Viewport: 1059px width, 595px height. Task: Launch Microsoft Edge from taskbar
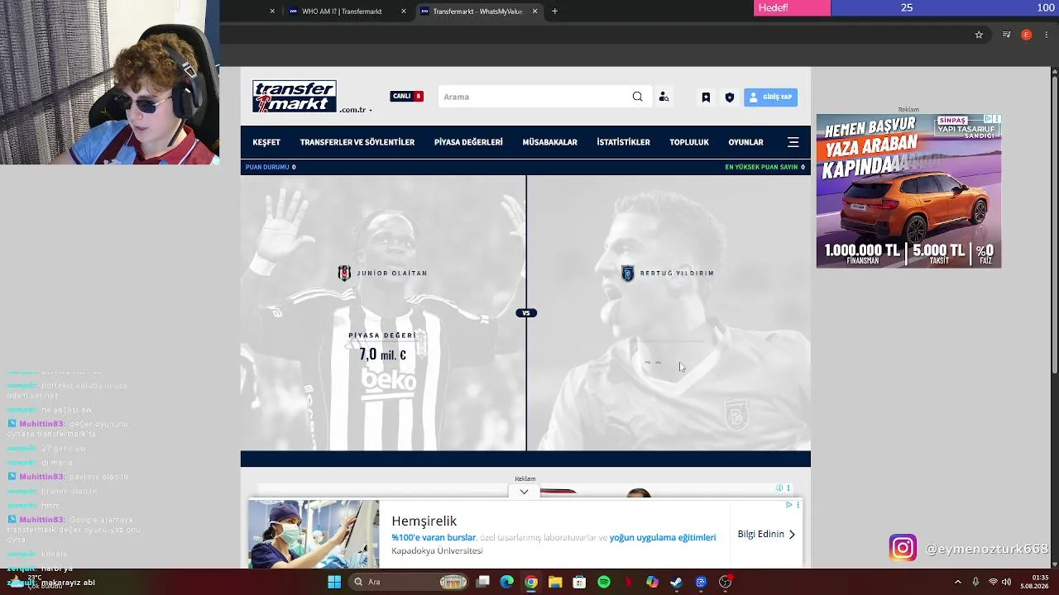tap(506, 582)
